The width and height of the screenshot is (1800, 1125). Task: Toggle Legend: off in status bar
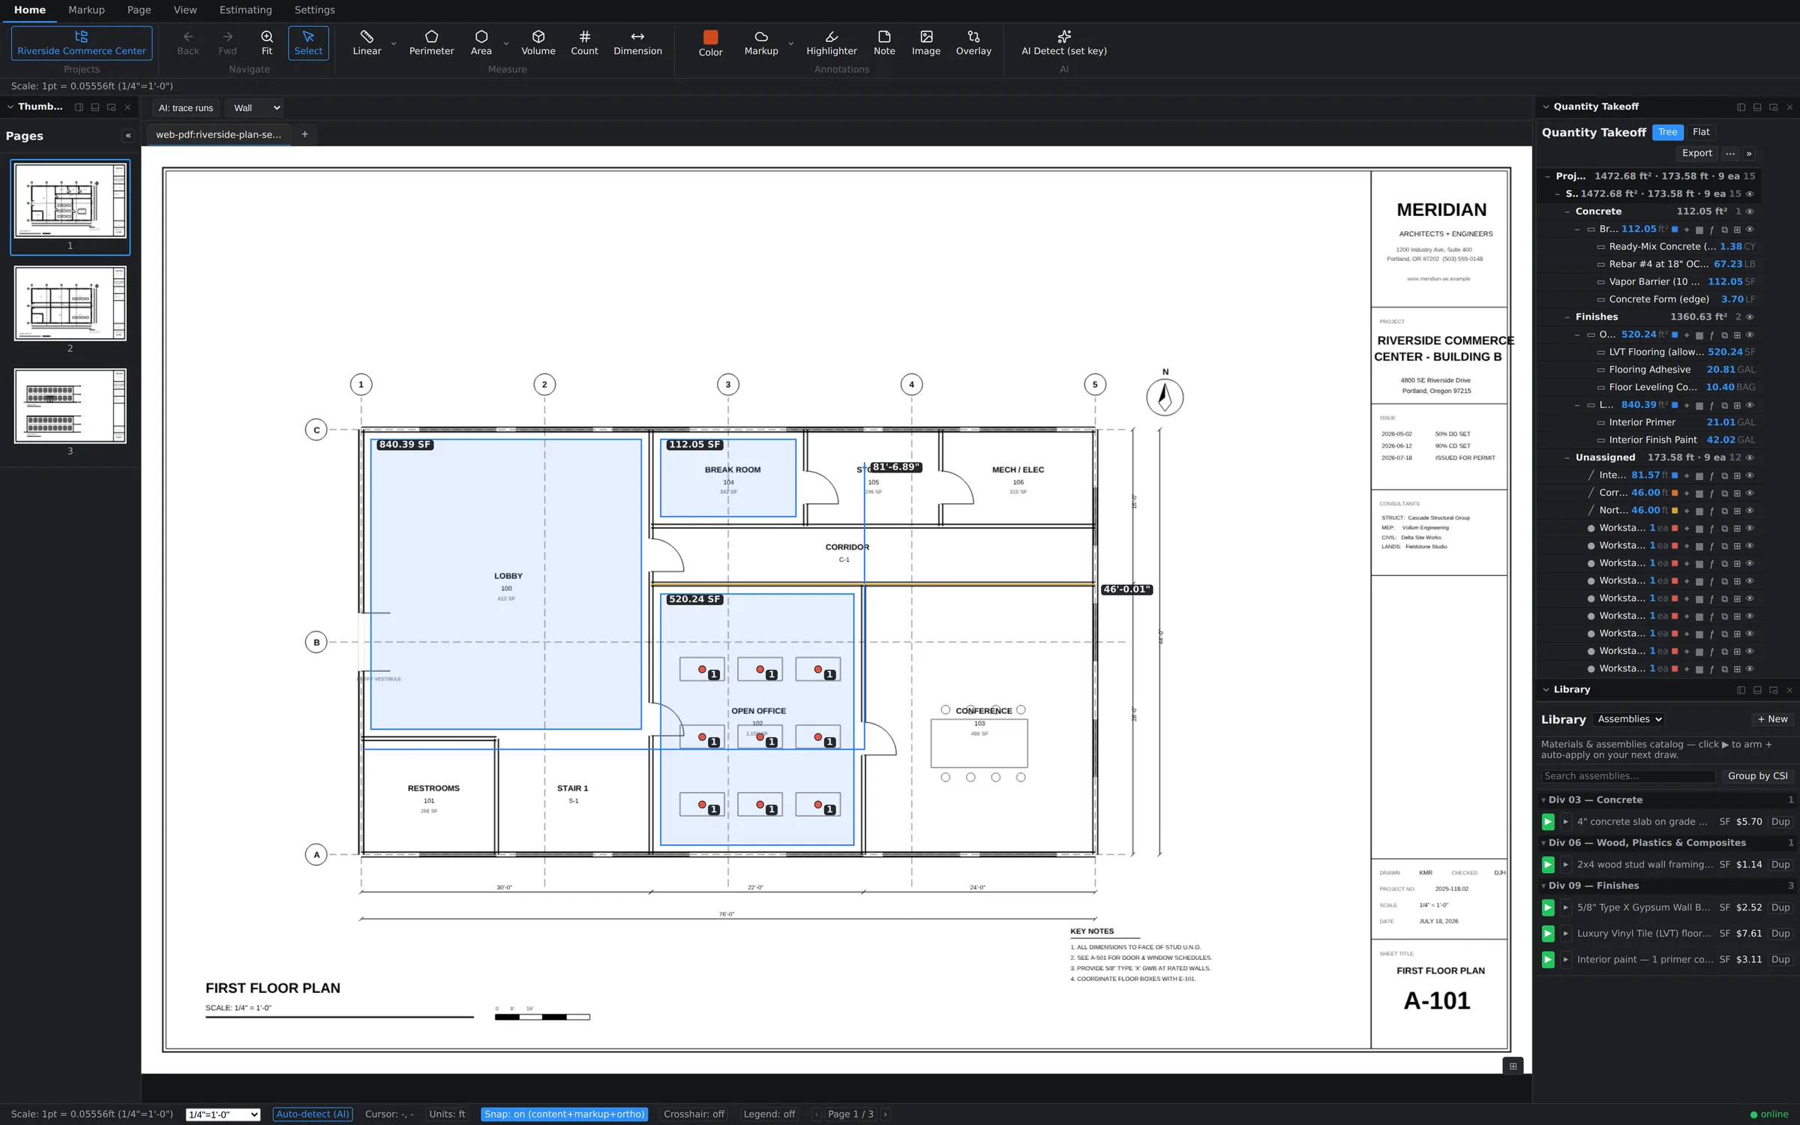[x=769, y=1114]
